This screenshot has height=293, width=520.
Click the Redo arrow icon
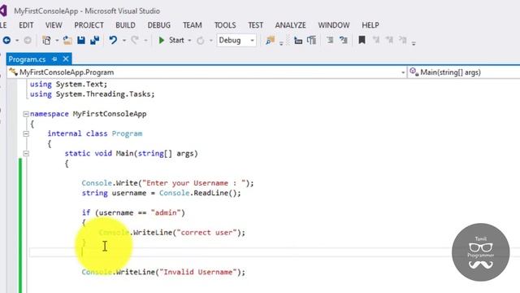(135, 40)
